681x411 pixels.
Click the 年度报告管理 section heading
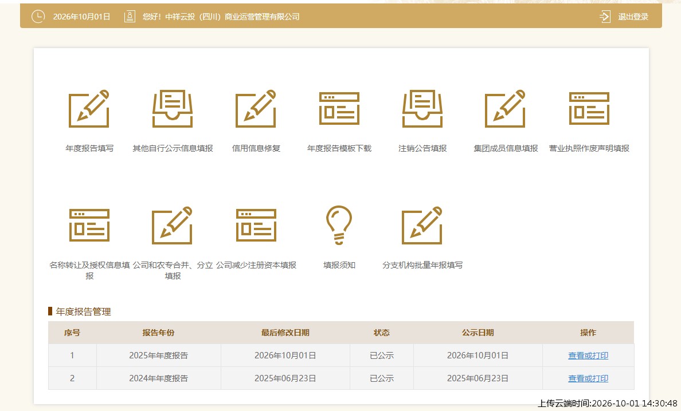83,312
